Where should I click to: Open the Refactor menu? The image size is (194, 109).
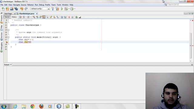tap(31, 5)
